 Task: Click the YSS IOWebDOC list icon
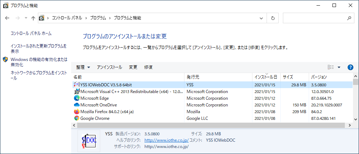[76, 85]
